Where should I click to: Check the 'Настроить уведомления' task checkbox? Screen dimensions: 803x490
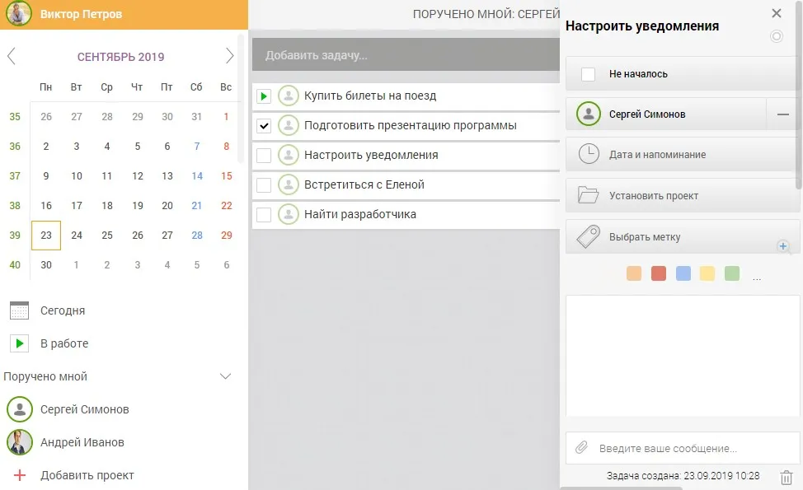[x=265, y=155]
